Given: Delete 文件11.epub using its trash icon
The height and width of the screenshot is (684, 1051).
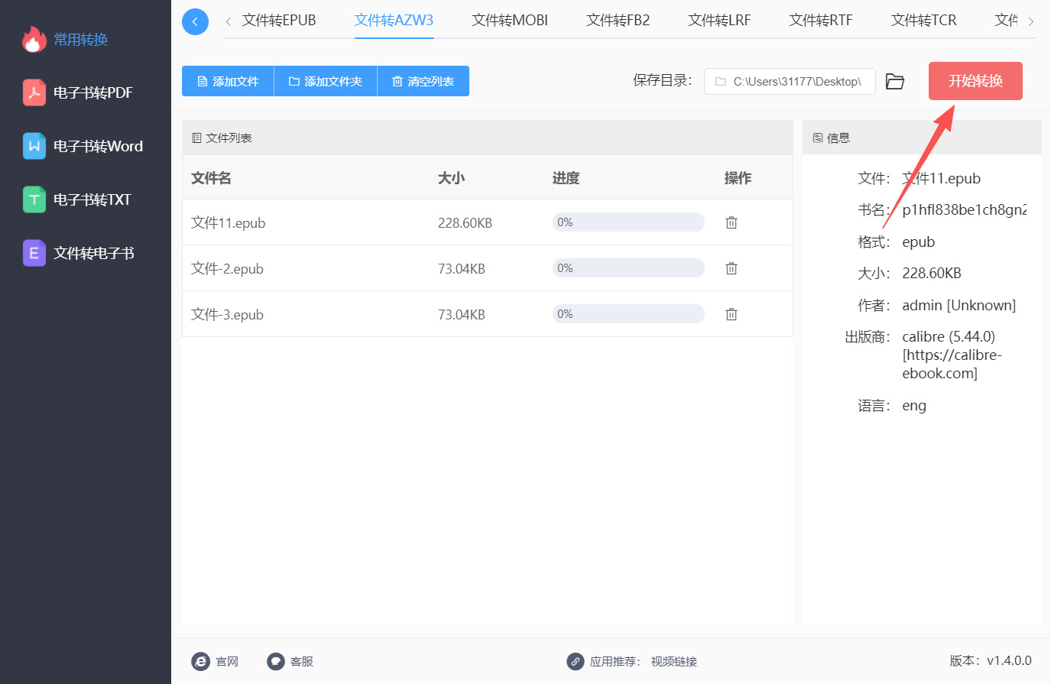Looking at the screenshot, I should click(731, 222).
